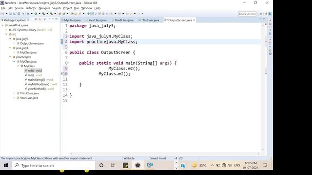Switch to the YourClass.java editor tab

click(x=96, y=20)
